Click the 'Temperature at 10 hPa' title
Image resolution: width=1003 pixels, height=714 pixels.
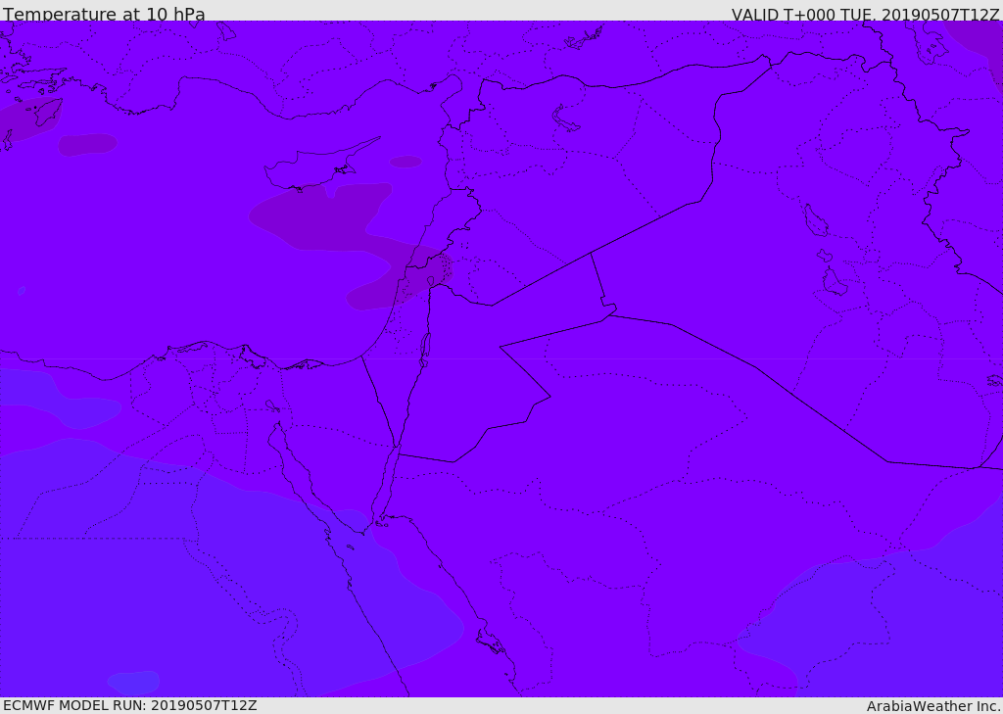[x=104, y=14]
